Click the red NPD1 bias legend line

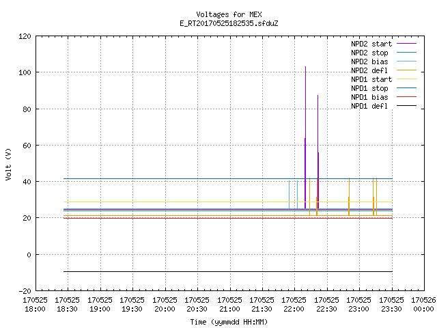(406, 97)
